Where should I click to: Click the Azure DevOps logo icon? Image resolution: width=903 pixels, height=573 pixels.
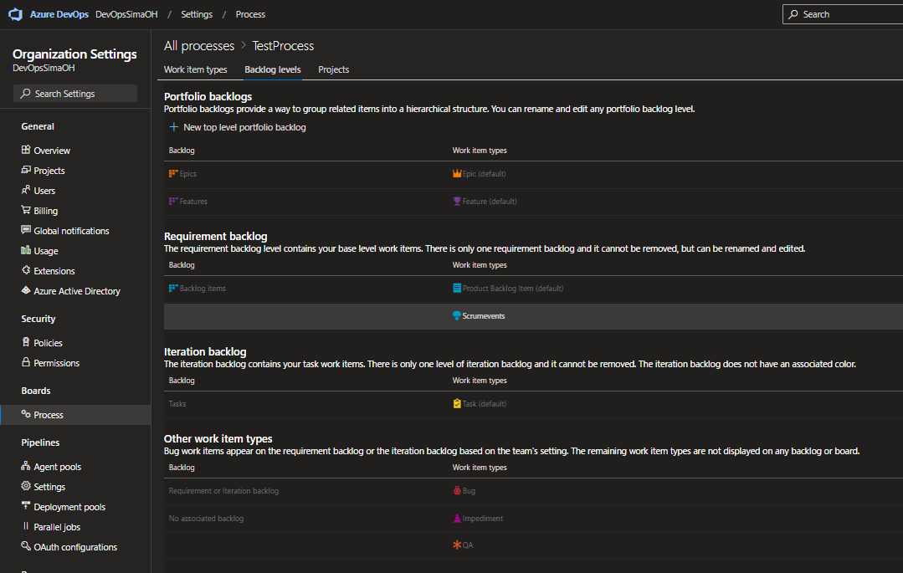click(16, 14)
